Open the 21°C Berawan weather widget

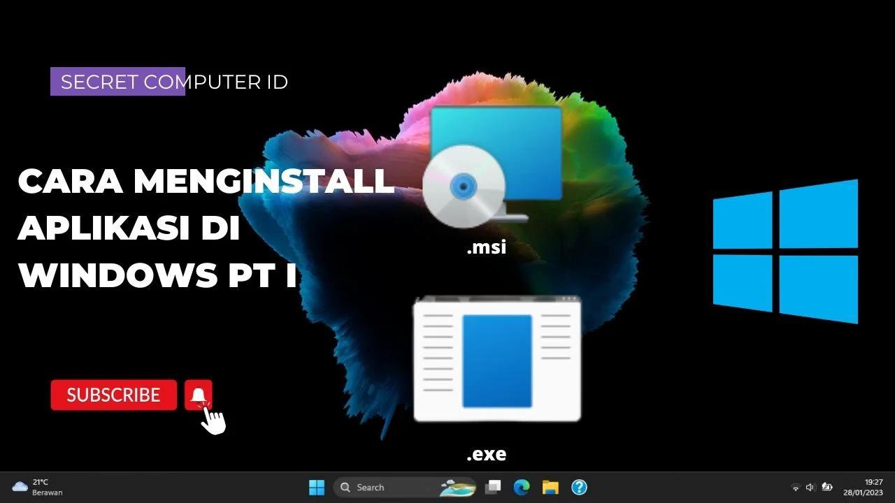click(x=38, y=487)
